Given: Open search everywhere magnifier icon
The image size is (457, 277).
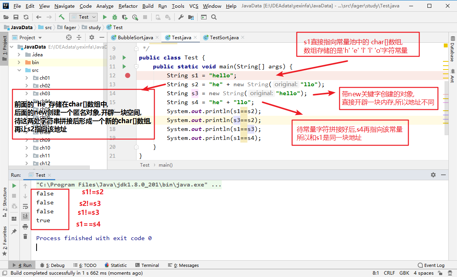Looking at the screenshot, I should tap(214, 17).
